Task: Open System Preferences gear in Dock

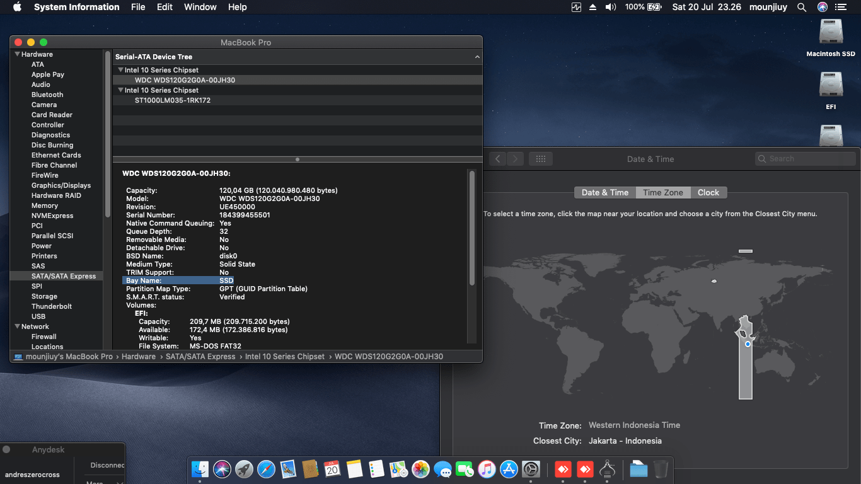Action: point(531,469)
